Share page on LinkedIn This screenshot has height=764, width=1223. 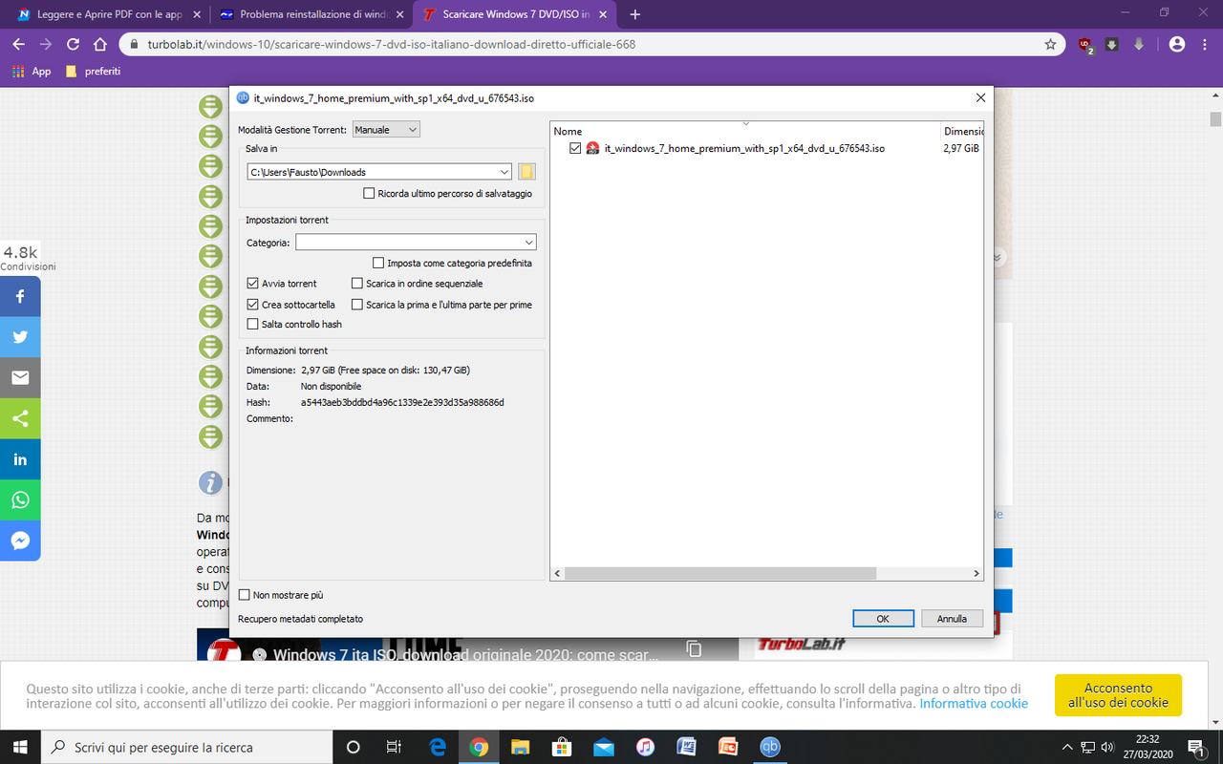20,459
